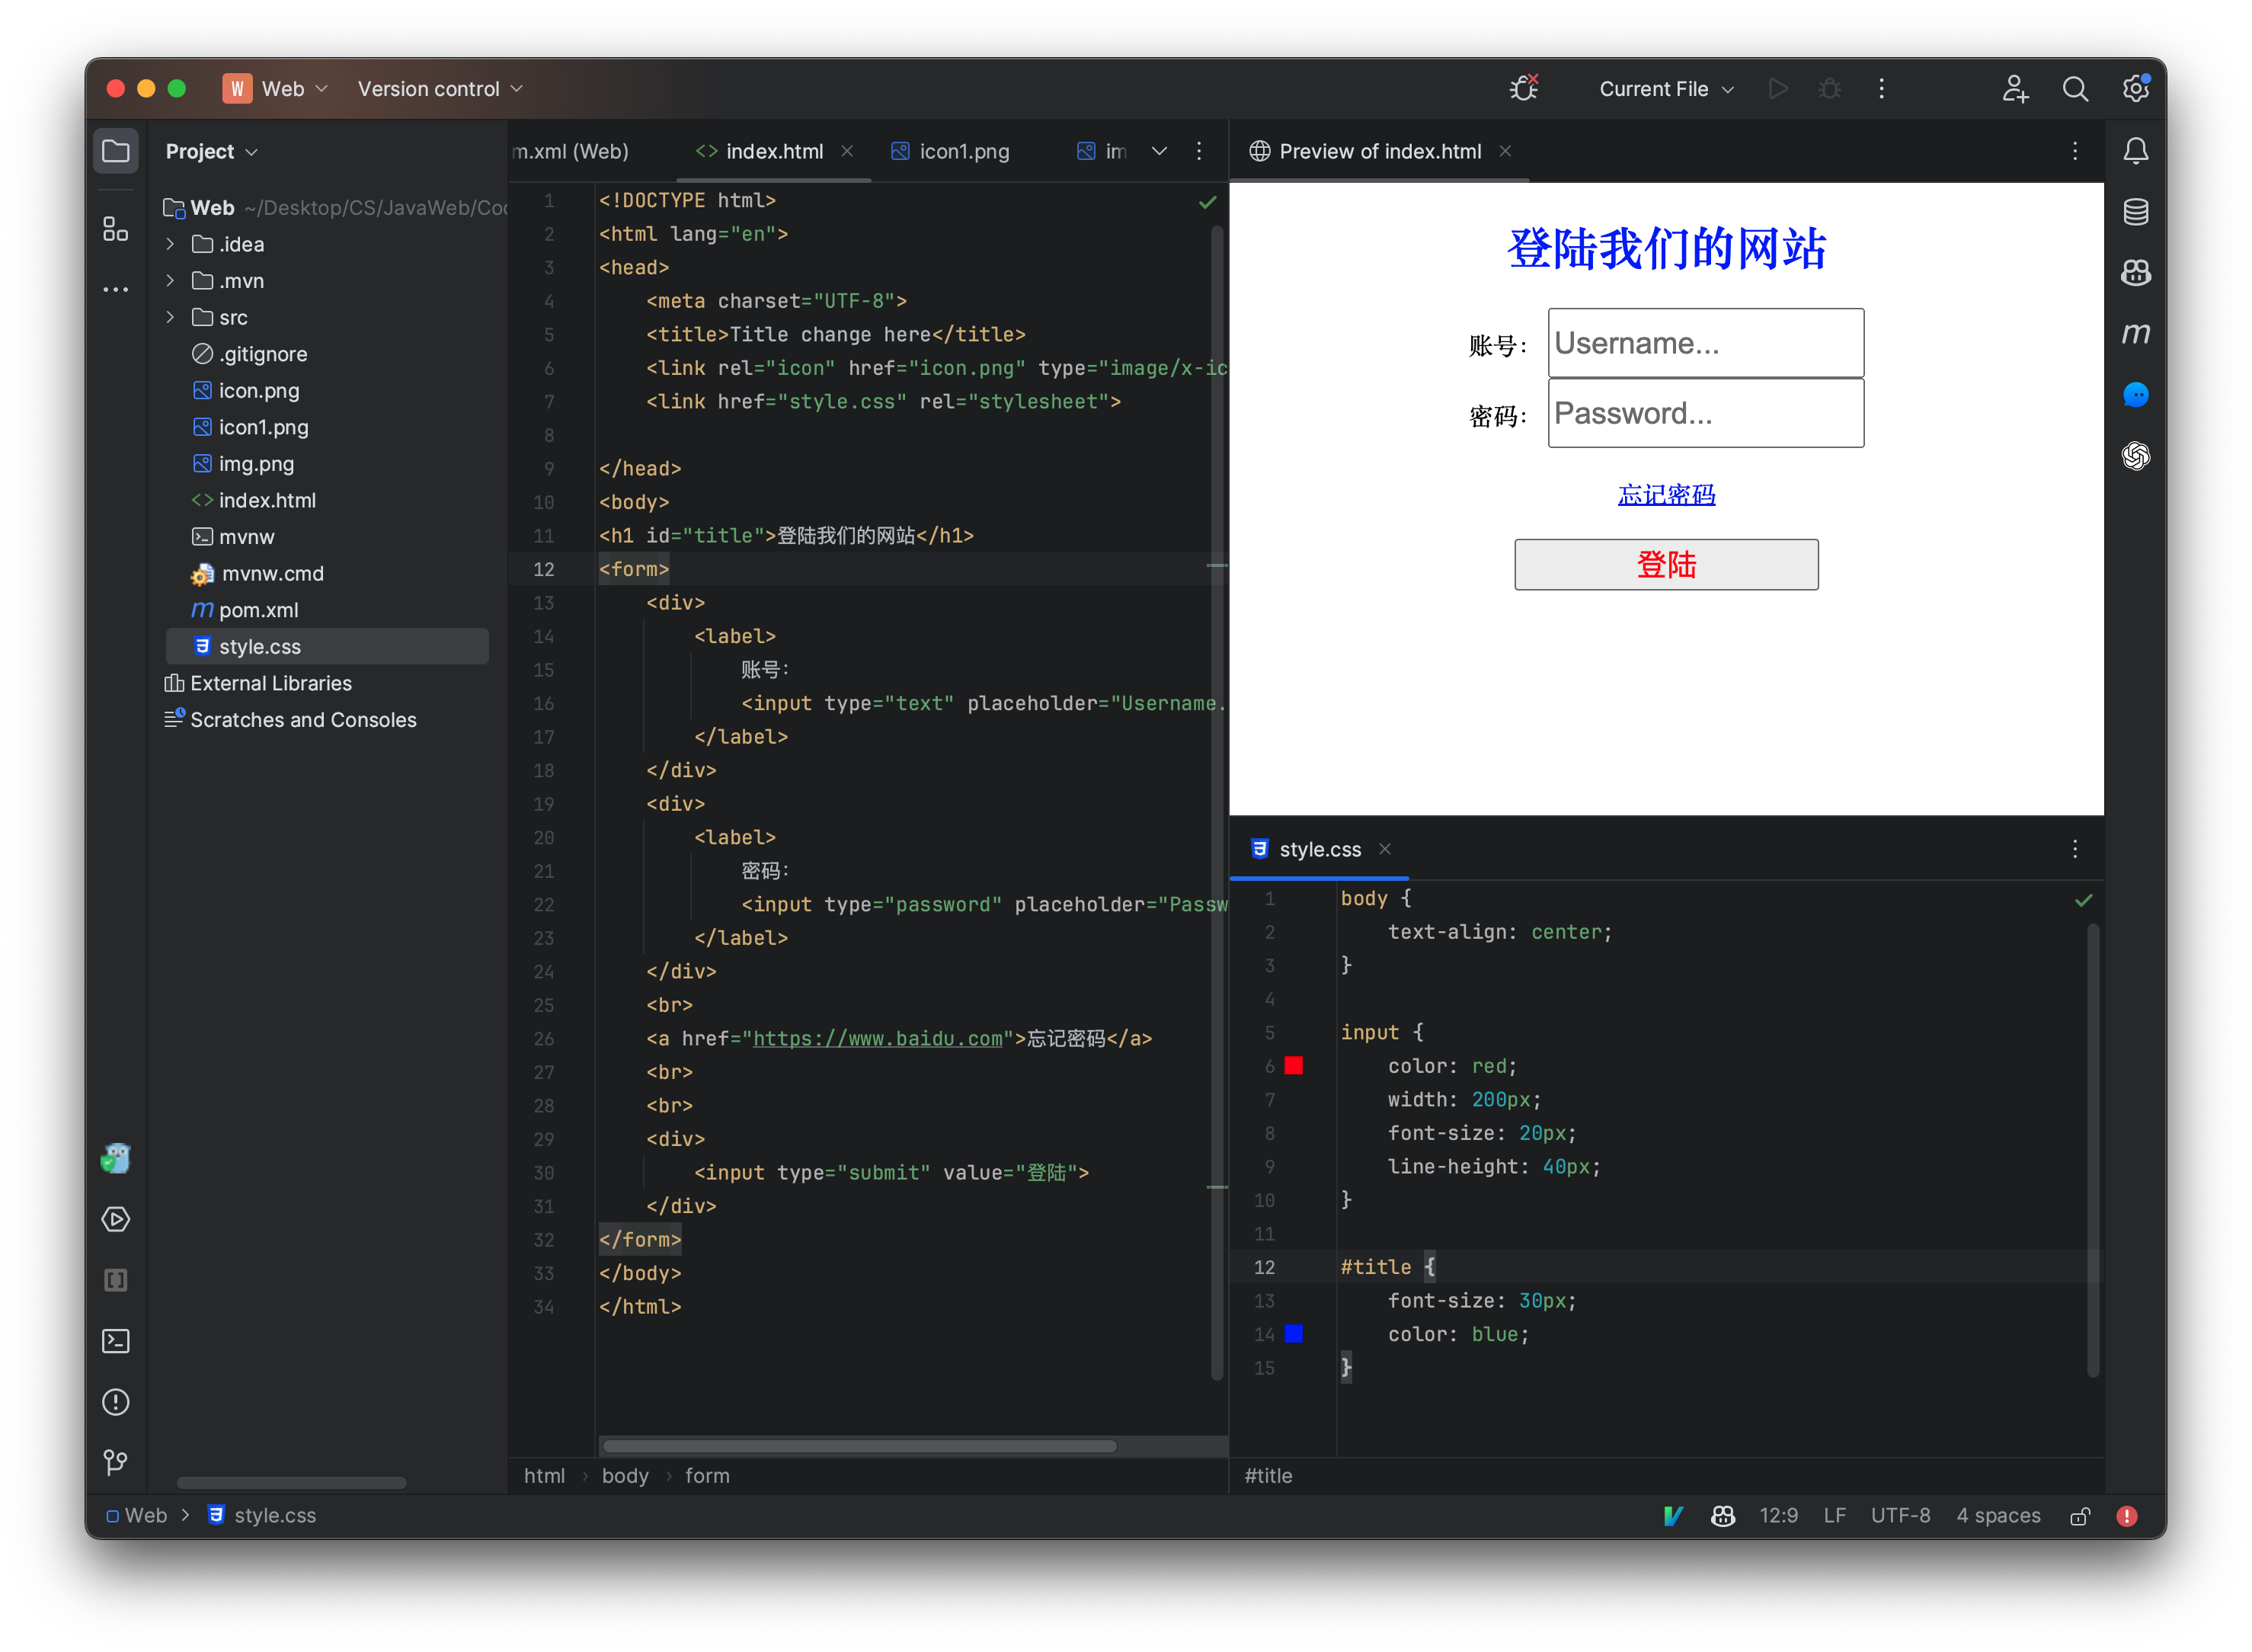The image size is (2252, 1652).
Task: Open the Database tool window
Action: coord(2136,211)
